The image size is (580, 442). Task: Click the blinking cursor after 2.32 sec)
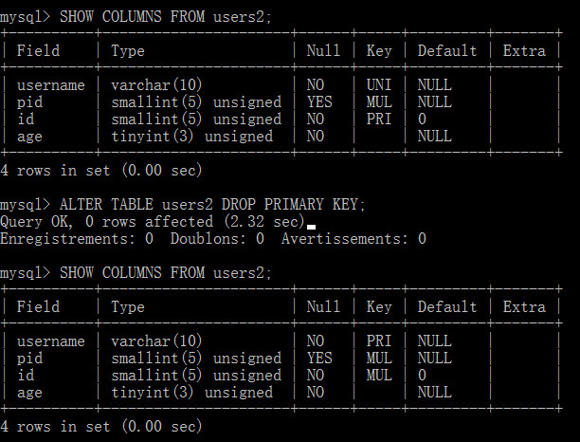point(311,227)
